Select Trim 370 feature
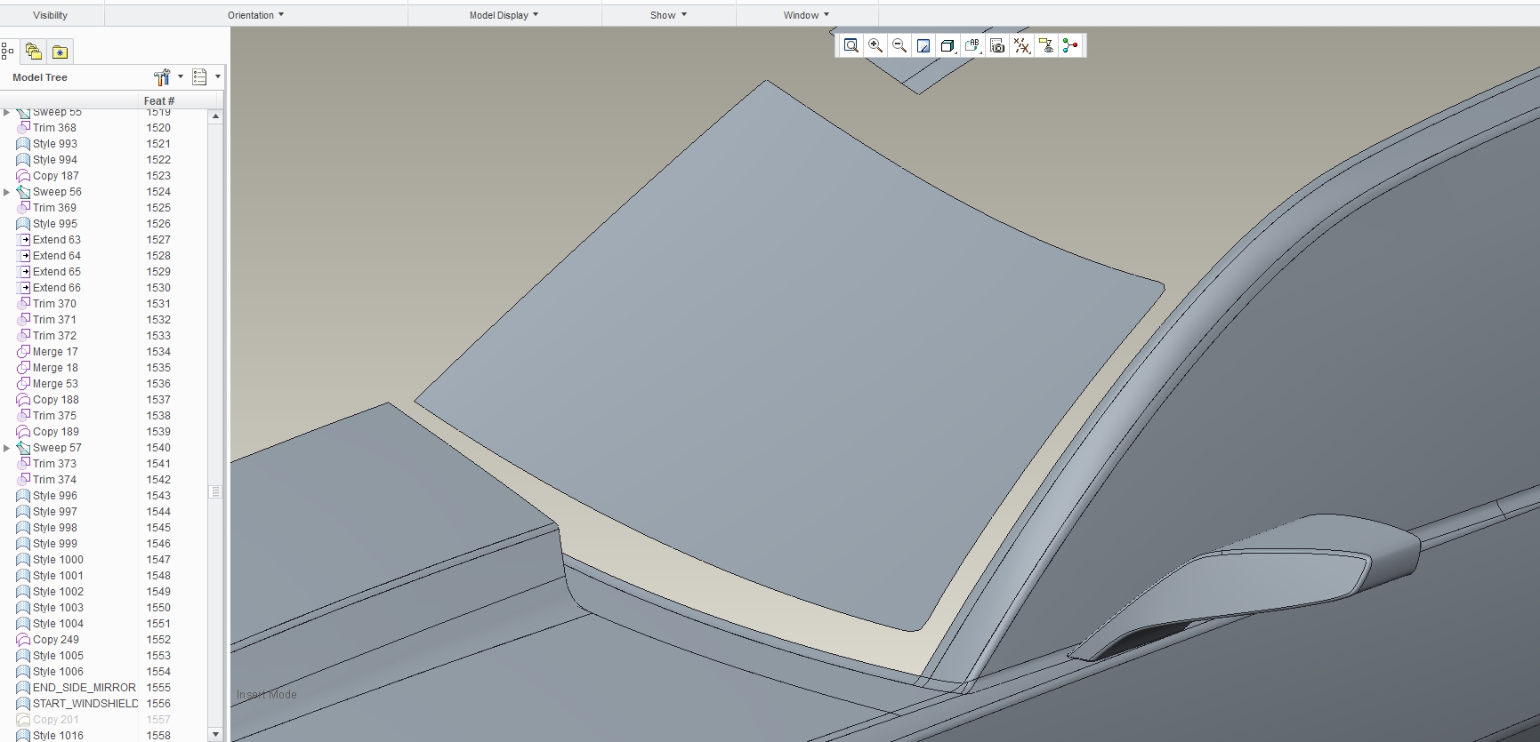Viewport: 1540px width, 742px height. 54,304
